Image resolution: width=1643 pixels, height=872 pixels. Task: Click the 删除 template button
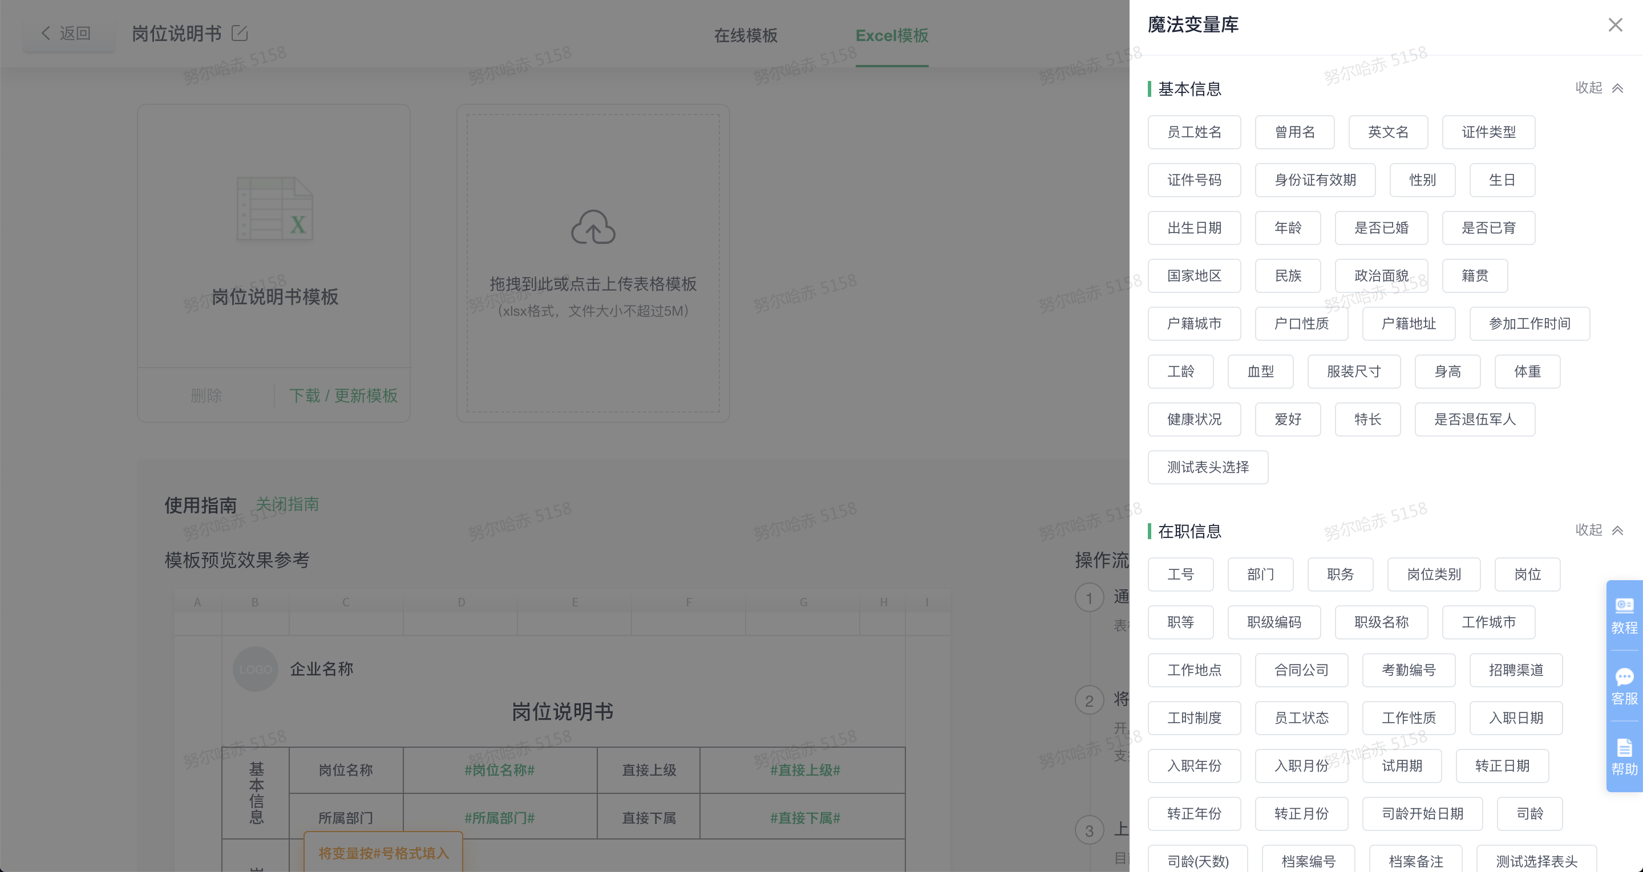(206, 396)
